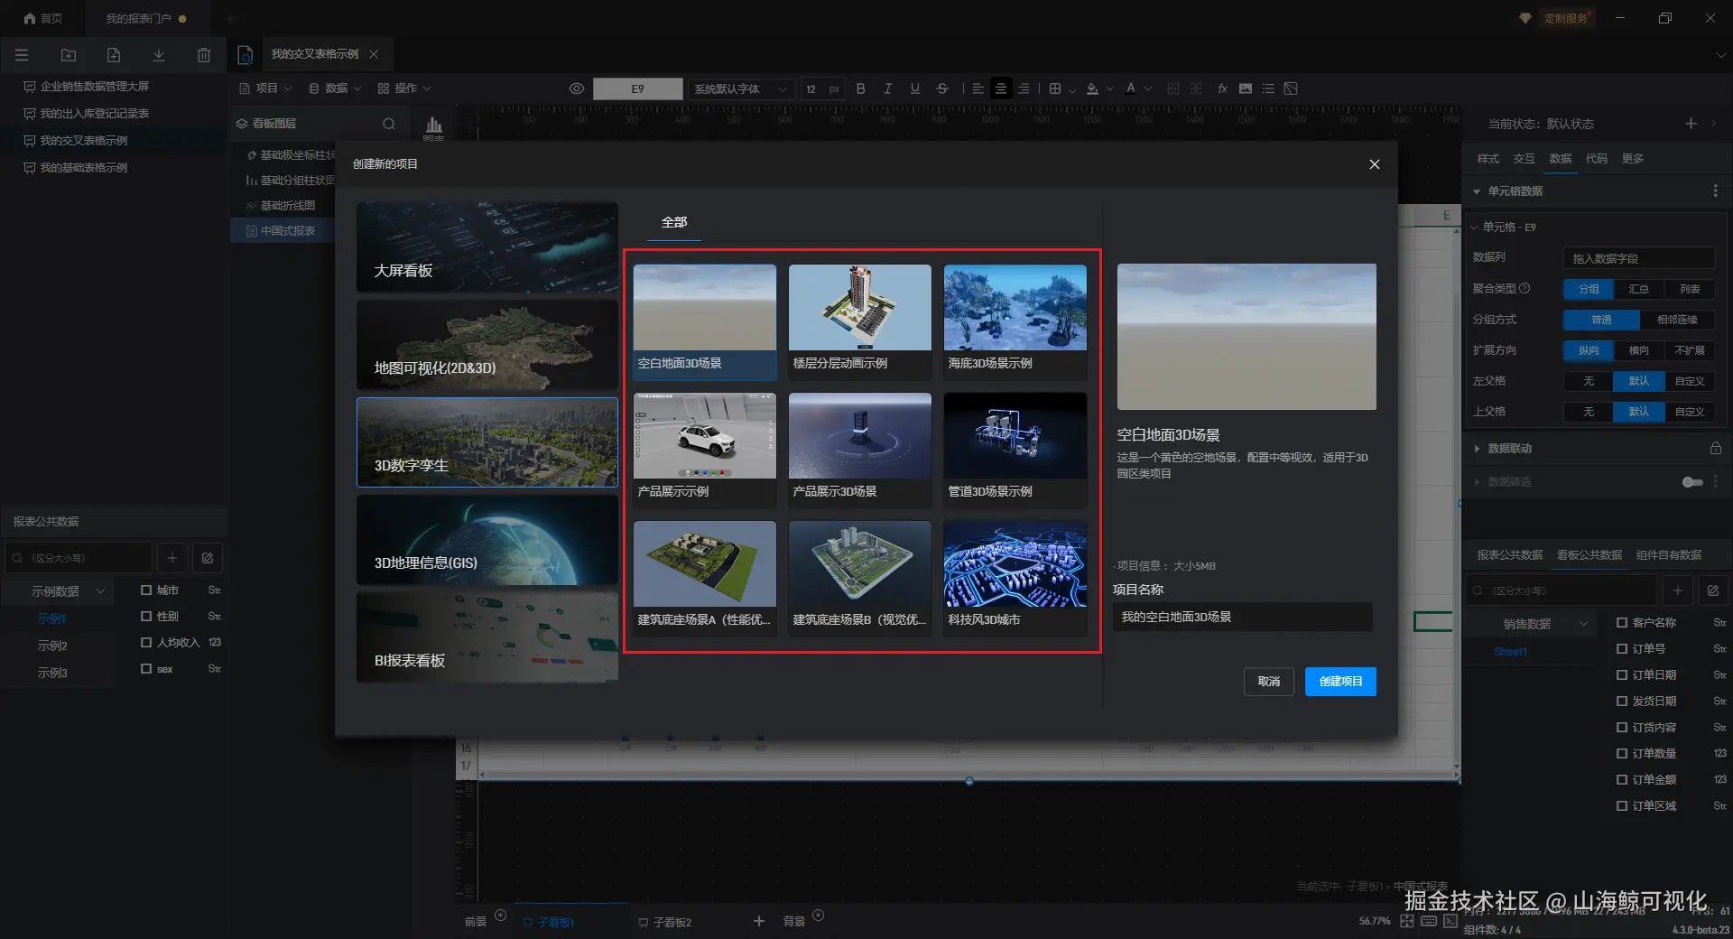Click the strikethrough formatting icon
The width and height of the screenshot is (1733, 939).
tap(942, 88)
